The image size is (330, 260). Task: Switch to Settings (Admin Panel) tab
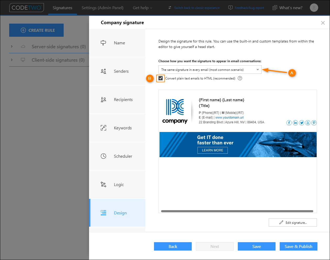click(x=102, y=8)
